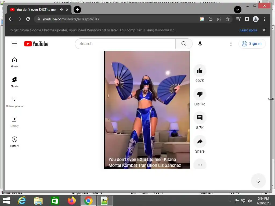Screen dimensions: 275x206
Task: Go forward in Chrome
Action: pos(19,19)
